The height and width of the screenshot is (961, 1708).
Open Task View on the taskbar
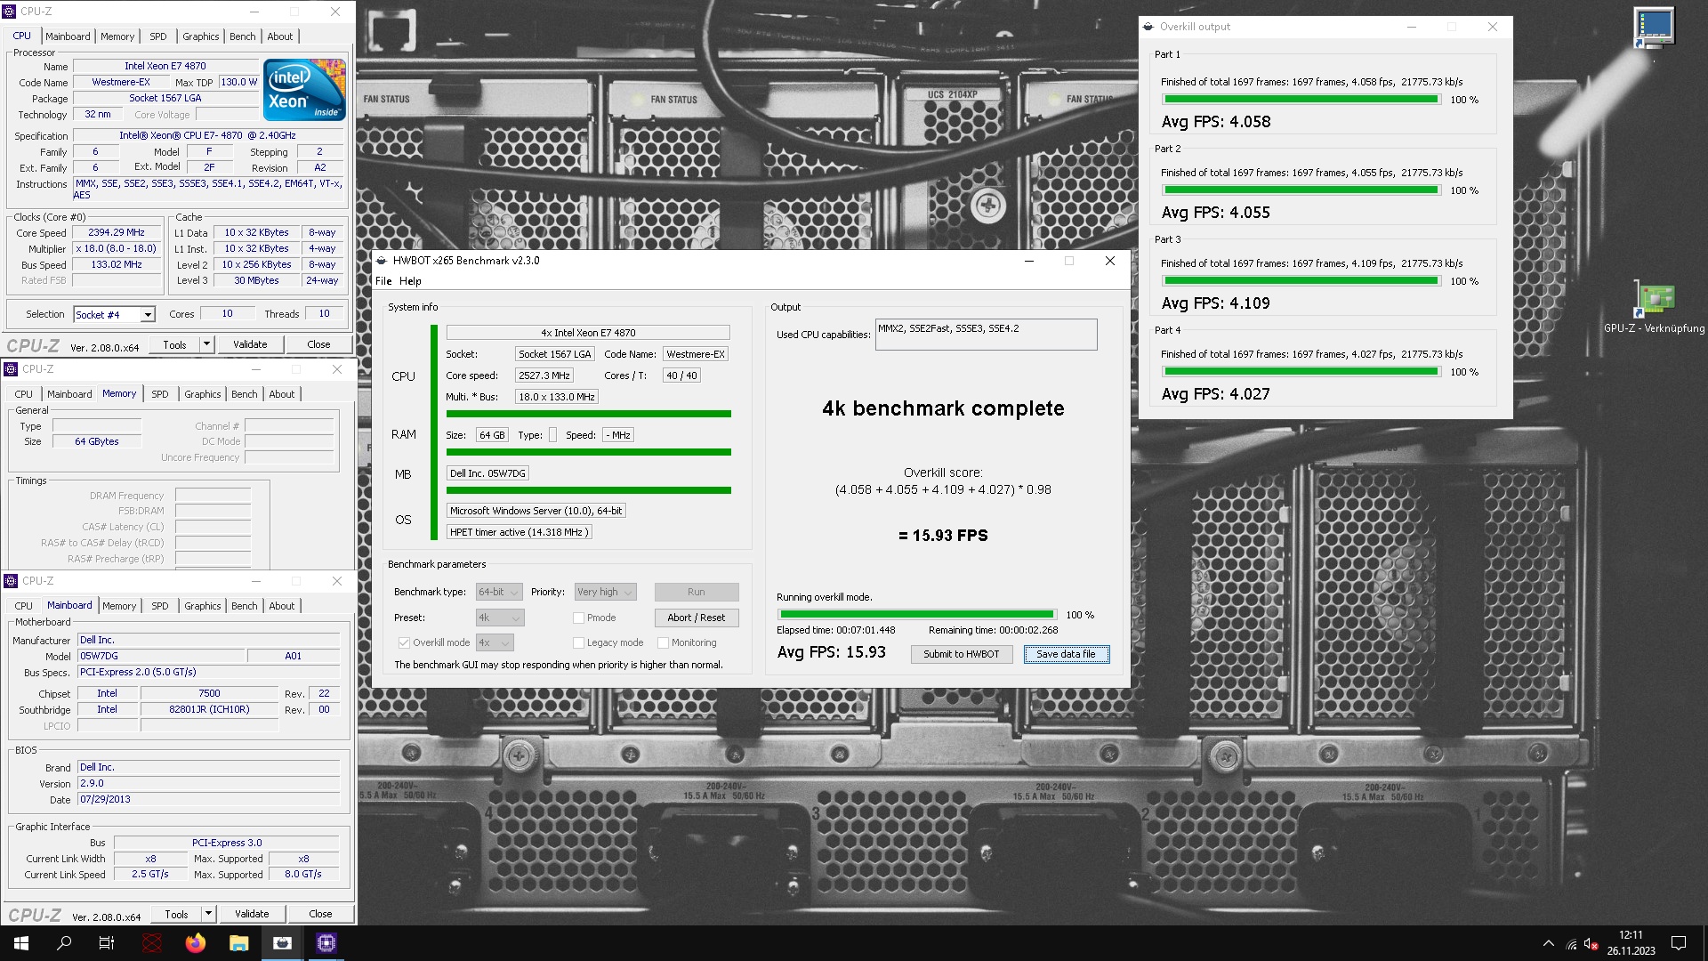[x=107, y=943]
